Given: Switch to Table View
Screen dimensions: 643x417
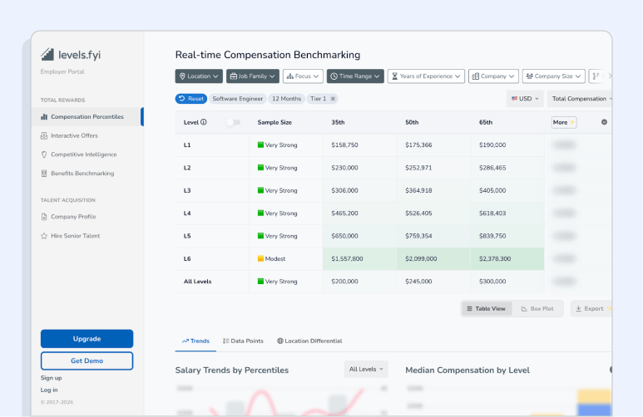Looking at the screenshot, I should click(486, 309).
